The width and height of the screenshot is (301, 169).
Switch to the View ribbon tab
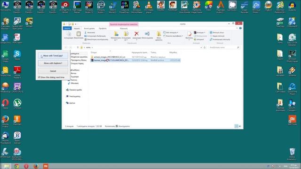[x=103, y=28]
